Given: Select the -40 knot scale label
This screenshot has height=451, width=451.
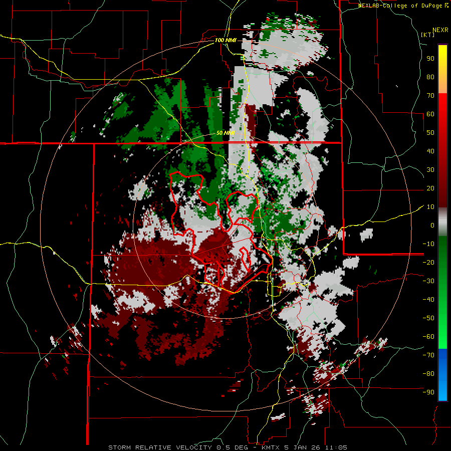Looking at the screenshot, I should (x=428, y=300).
